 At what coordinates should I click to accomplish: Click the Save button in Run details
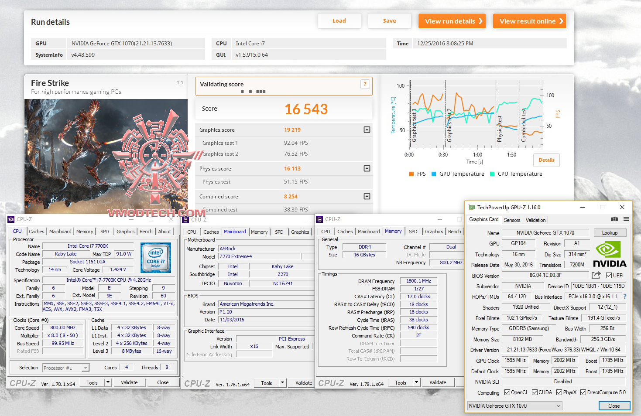(x=389, y=21)
